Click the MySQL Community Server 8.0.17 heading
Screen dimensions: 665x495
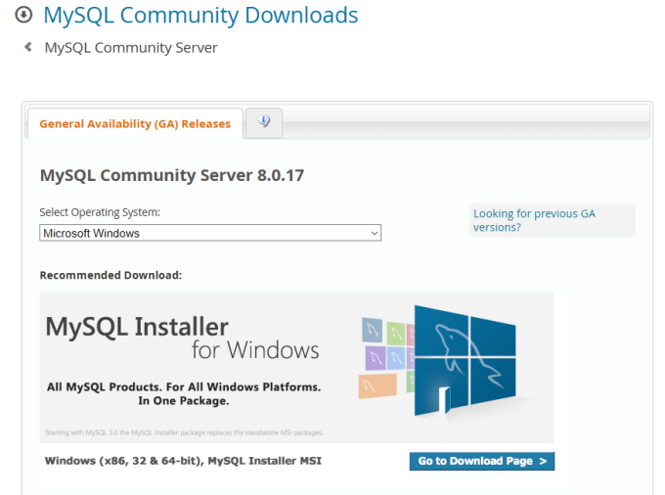point(172,175)
